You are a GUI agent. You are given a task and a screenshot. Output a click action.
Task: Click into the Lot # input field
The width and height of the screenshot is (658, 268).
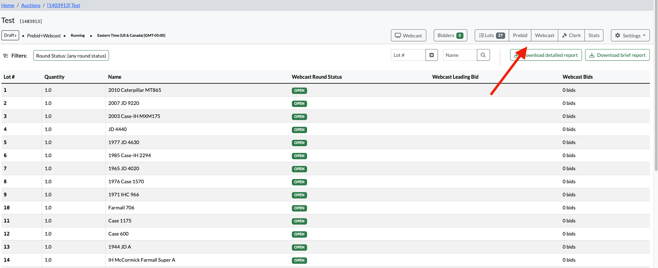coord(408,55)
